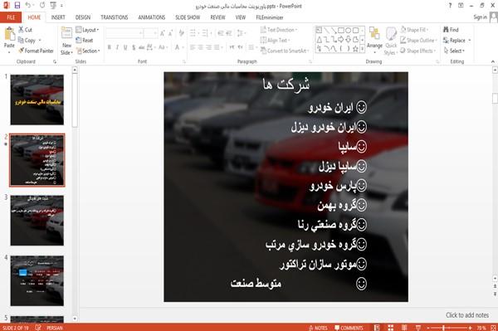The height and width of the screenshot is (331, 498).
Task: Reset the slide layout
Action: (x=85, y=41)
